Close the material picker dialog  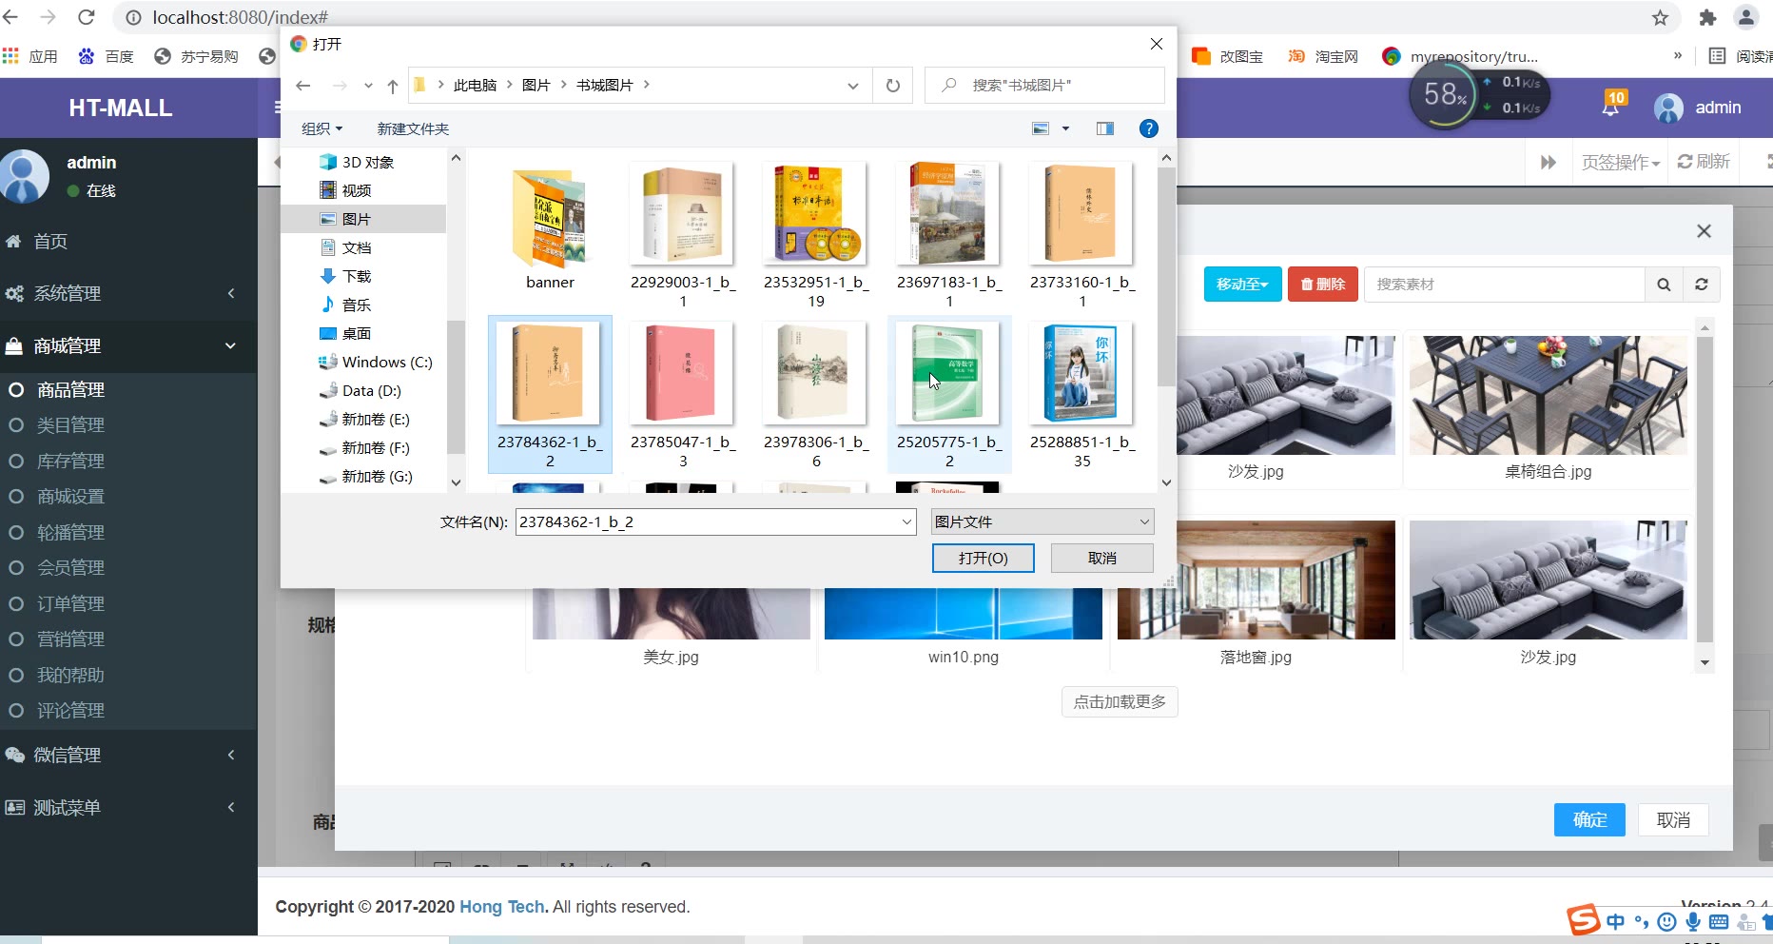pos(1704,231)
